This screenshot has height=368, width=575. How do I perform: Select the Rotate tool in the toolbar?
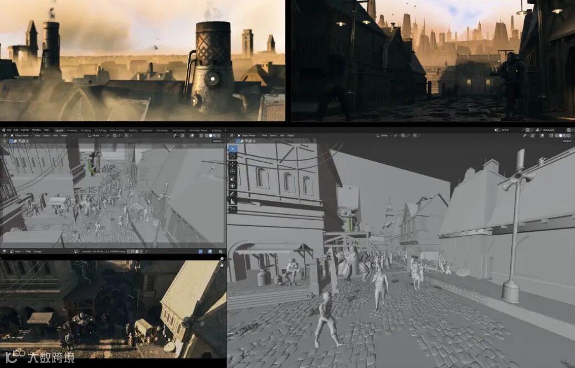(233, 172)
